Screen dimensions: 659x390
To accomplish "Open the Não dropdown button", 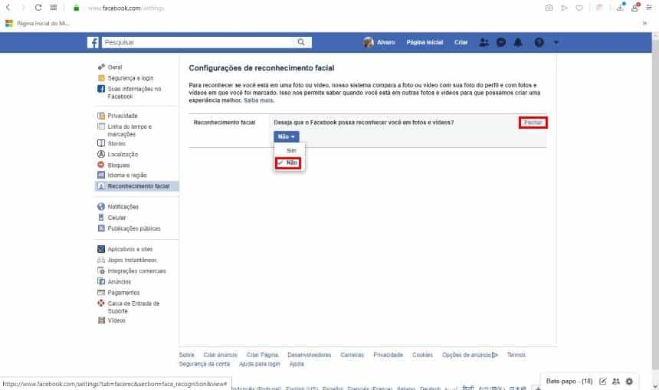I will click(x=287, y=136).
